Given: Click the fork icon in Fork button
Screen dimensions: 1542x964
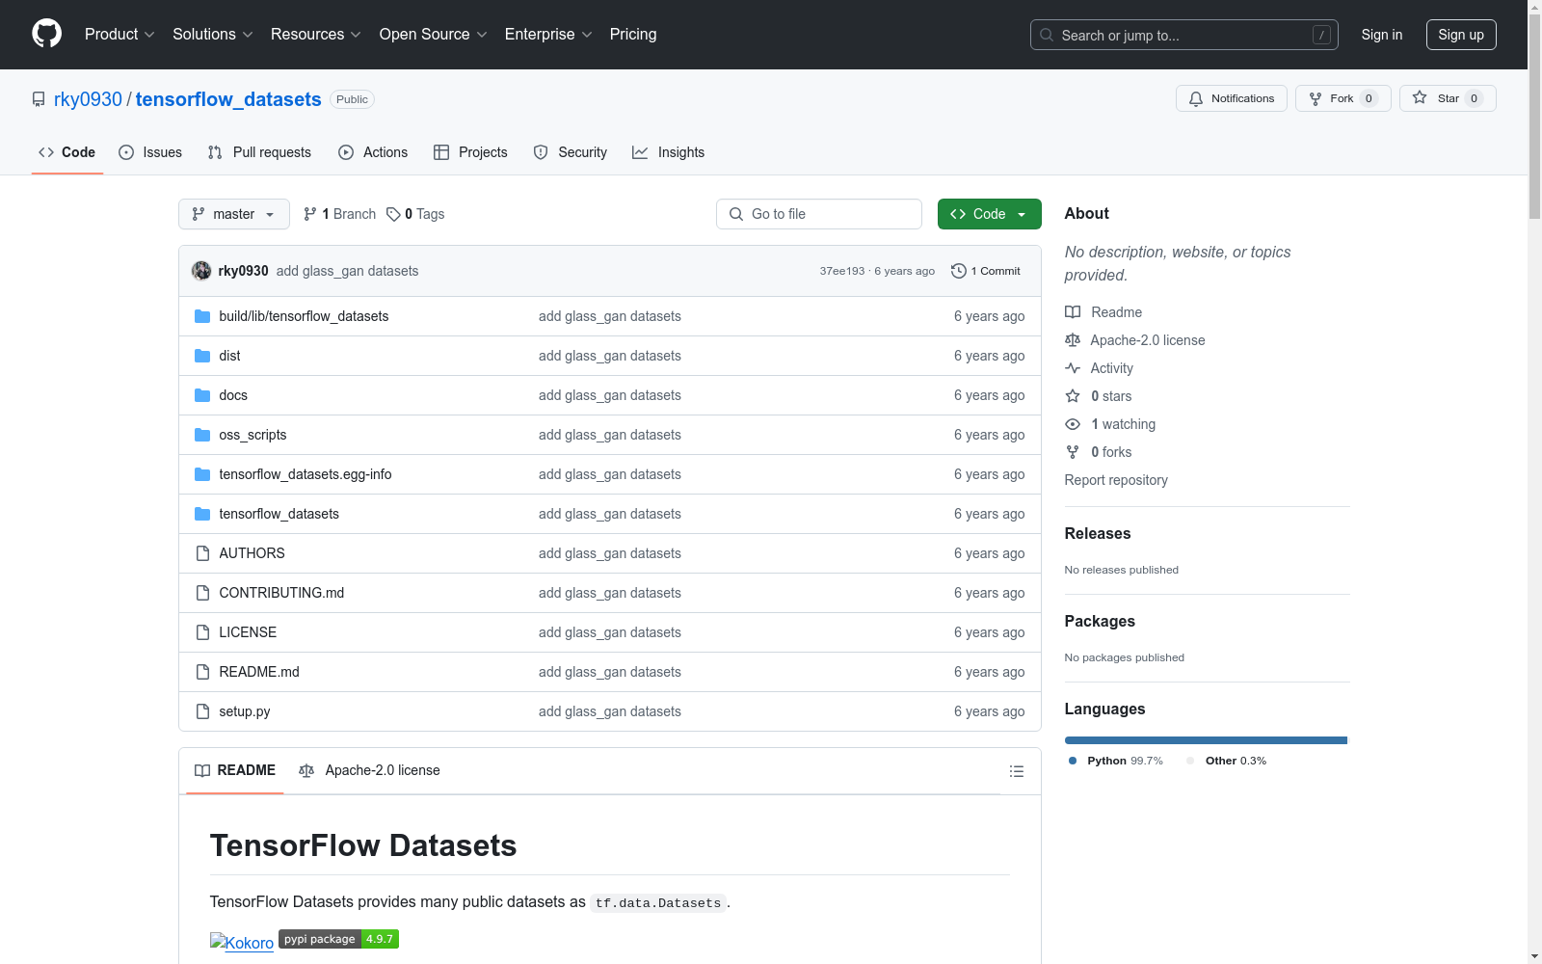Looking at the screenshot, I should coord(1316,98).
